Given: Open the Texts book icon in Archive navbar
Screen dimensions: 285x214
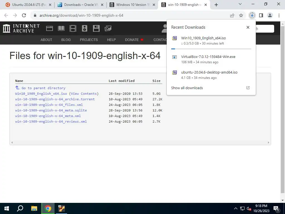Looking at the screenshot, I should click(x=61, y=28).
